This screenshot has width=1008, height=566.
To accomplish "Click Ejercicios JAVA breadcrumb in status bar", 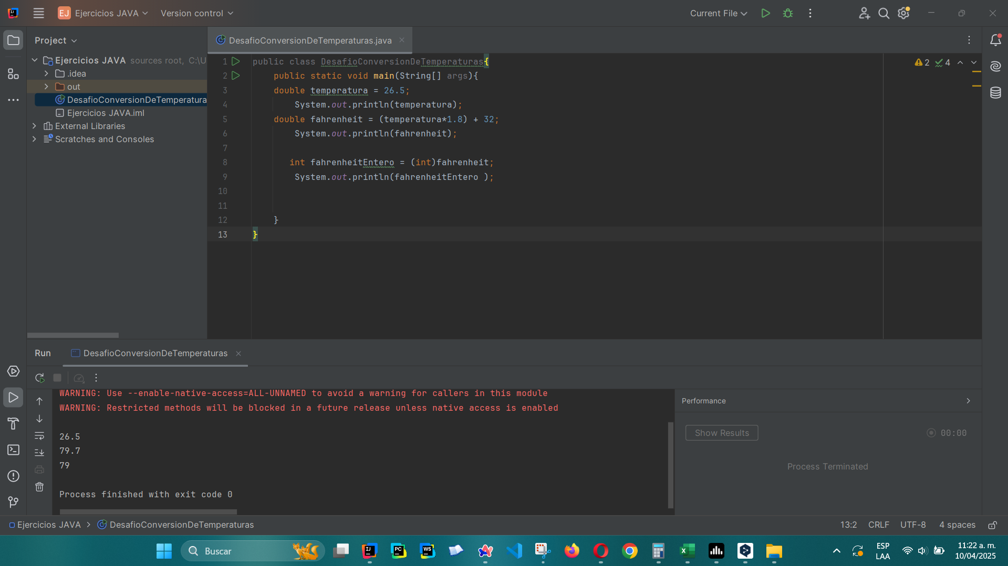I will pyautogui.click(x=45, y=525).
